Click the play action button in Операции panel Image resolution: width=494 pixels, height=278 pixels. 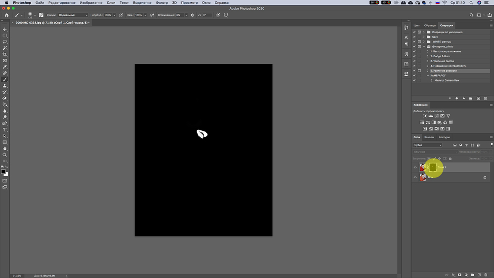point(464,98)
